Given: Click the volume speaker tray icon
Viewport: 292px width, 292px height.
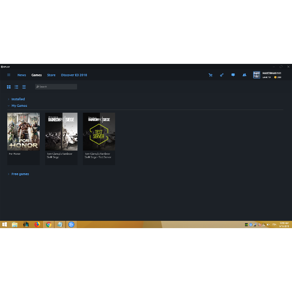Looking at the screenshot, I should (x=268, y=225).
